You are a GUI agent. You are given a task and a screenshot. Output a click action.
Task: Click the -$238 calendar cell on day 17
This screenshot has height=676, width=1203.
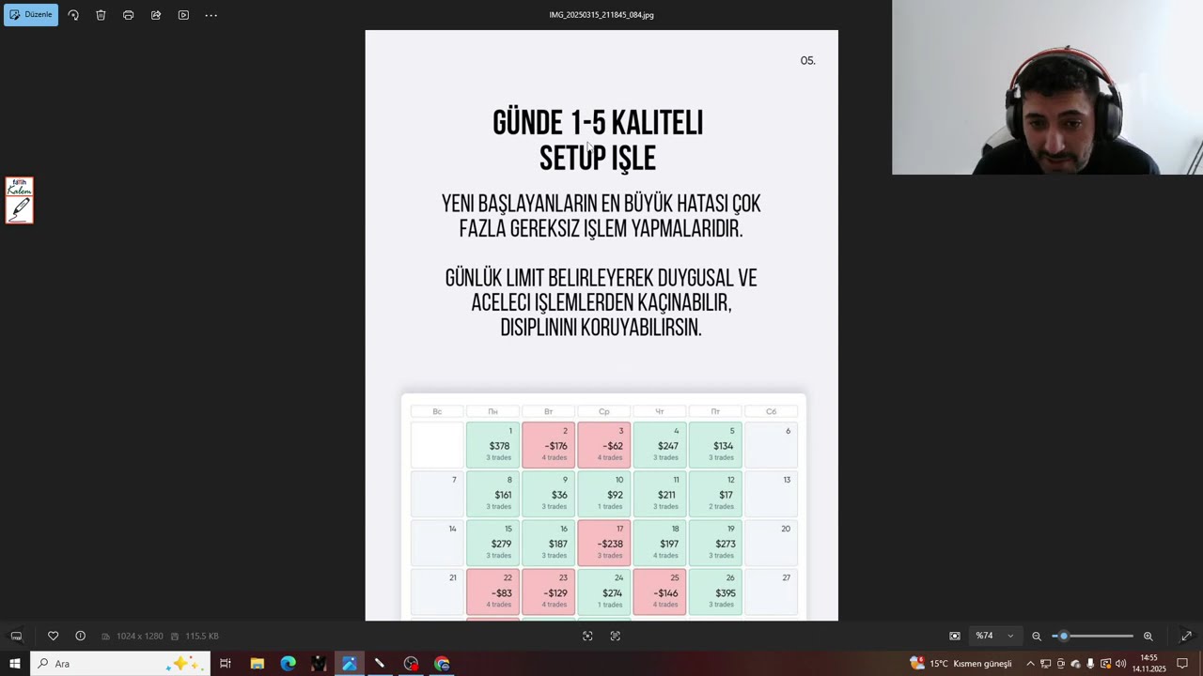[603, 543]
